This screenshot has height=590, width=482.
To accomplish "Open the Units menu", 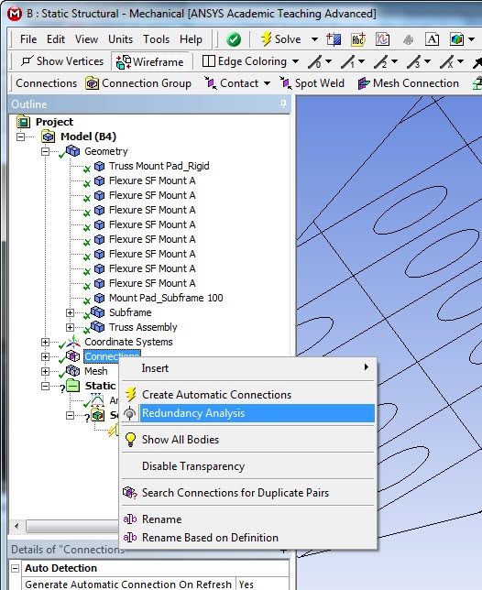I will pyautogui.click(x=120, y=39).
